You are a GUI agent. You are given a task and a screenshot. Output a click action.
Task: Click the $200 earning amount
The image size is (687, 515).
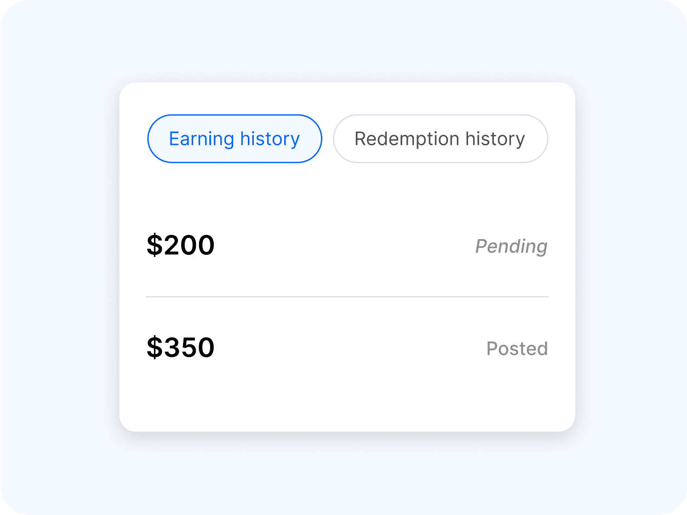coord(180,245)
